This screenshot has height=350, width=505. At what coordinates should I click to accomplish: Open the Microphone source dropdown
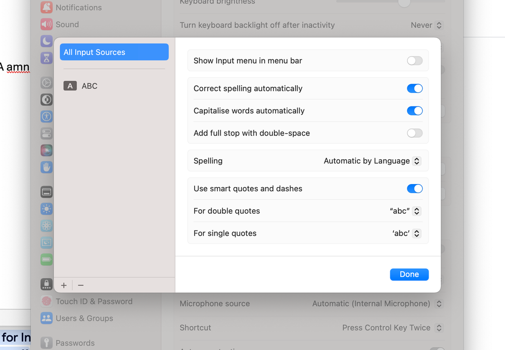[377, 304]
